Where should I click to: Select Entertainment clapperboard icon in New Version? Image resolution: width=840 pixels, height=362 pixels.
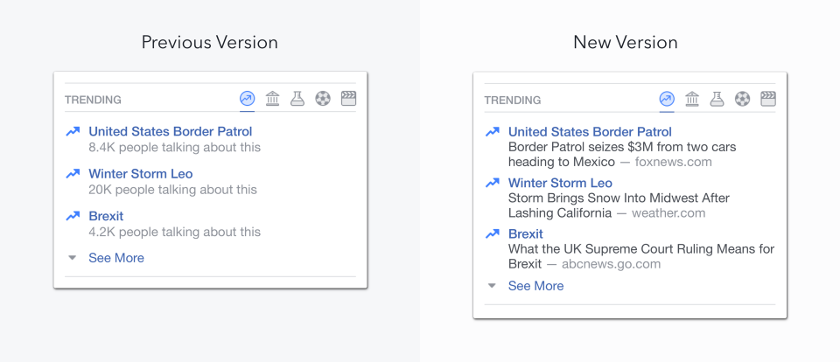coord(768,99)
